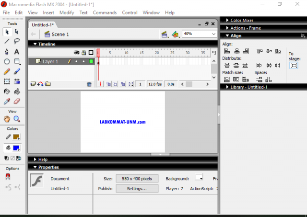Expand the Help panel
Image resolution: width=307 pixels, height=217 pixels.
(x=35, y=160)
